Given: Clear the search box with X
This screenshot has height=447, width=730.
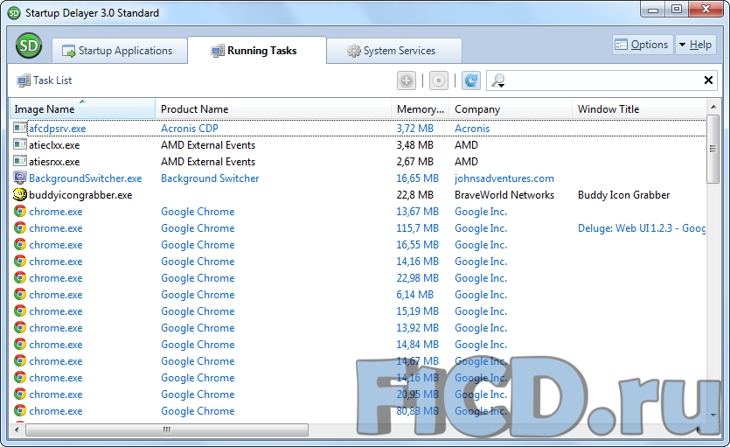Looking at the screenshot, I should [x=708, y=80].
